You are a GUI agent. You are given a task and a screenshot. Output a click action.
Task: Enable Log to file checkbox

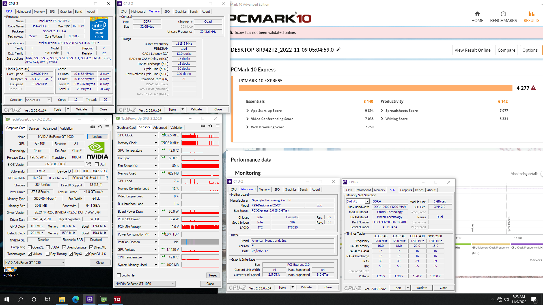pos(119,275)
